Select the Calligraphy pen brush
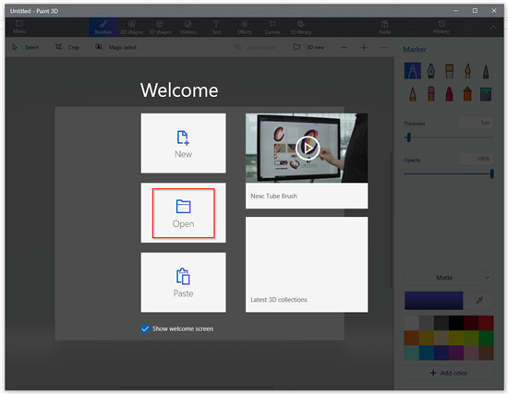 431,71
